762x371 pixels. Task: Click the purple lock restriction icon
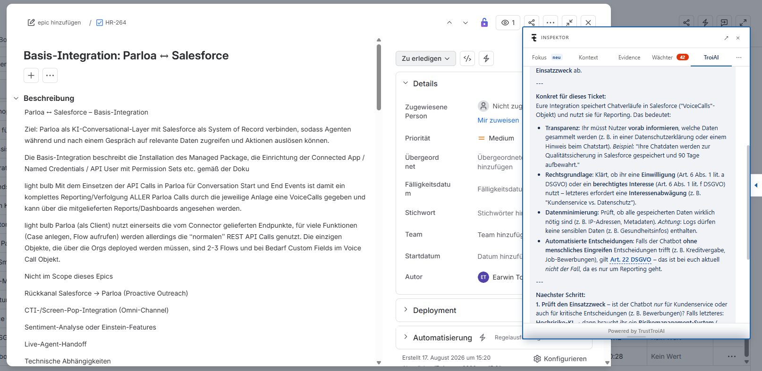[484, 23]
